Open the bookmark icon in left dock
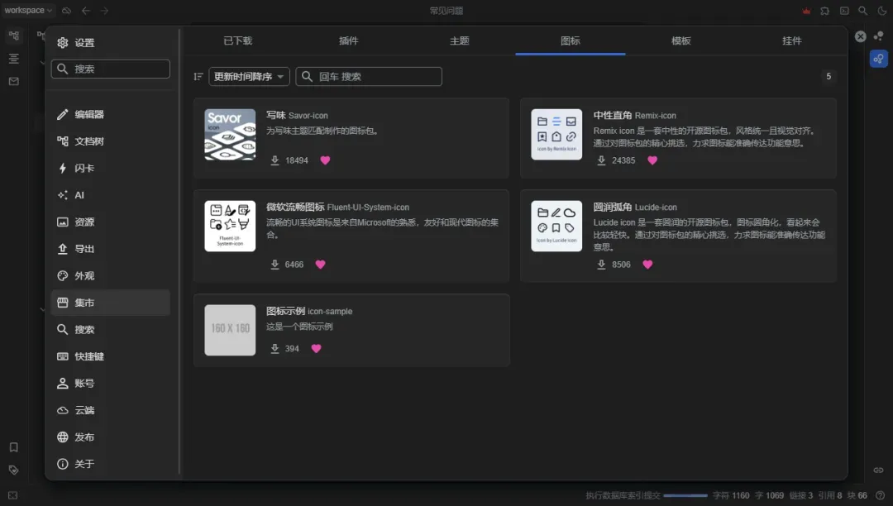This screenshot has height=506, width=893. pyautogui.click(x=14, y=447)
